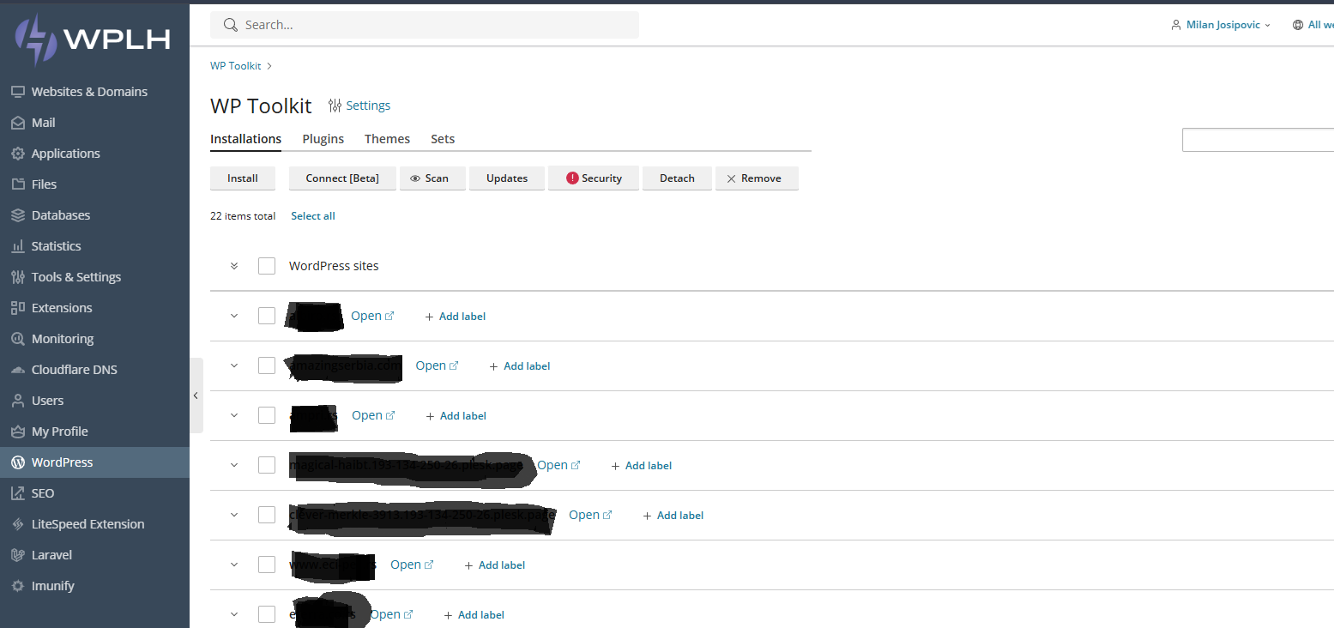
Task: Open Databases in the sidebar
Action: (94, 215)
